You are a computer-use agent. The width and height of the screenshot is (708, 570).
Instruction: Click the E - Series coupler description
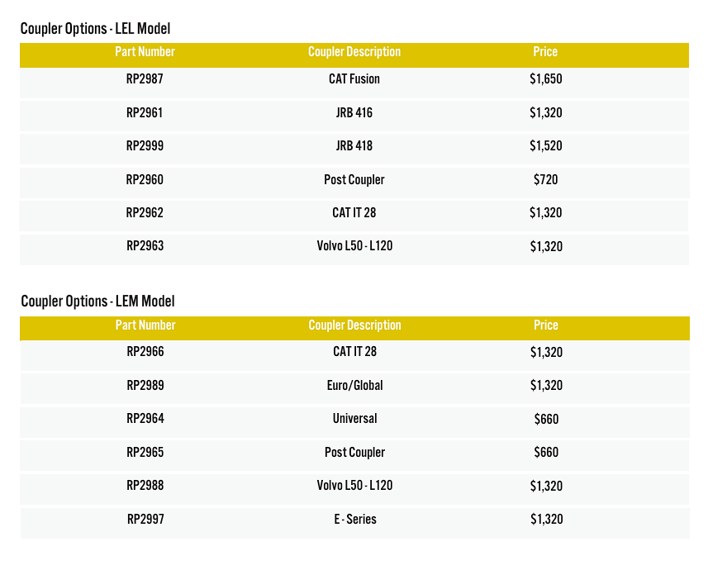tap(354, 520)
